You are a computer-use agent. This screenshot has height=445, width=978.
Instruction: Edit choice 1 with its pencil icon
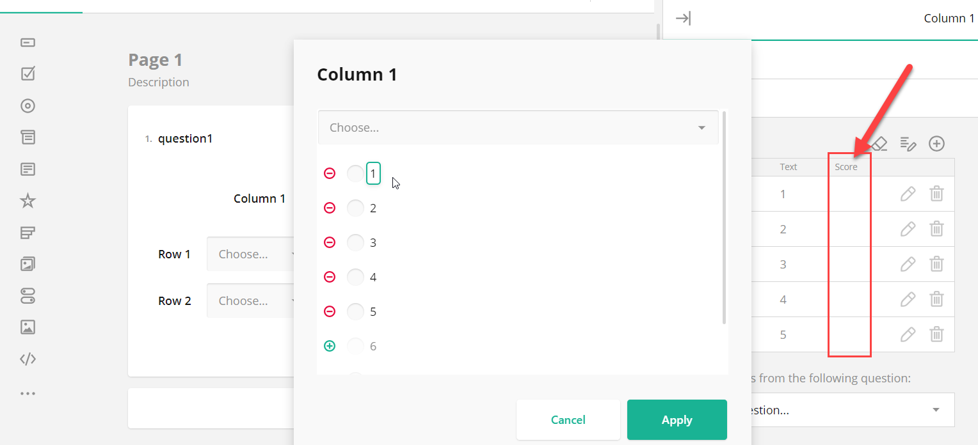pyautogui.click(x=908, y=193)
